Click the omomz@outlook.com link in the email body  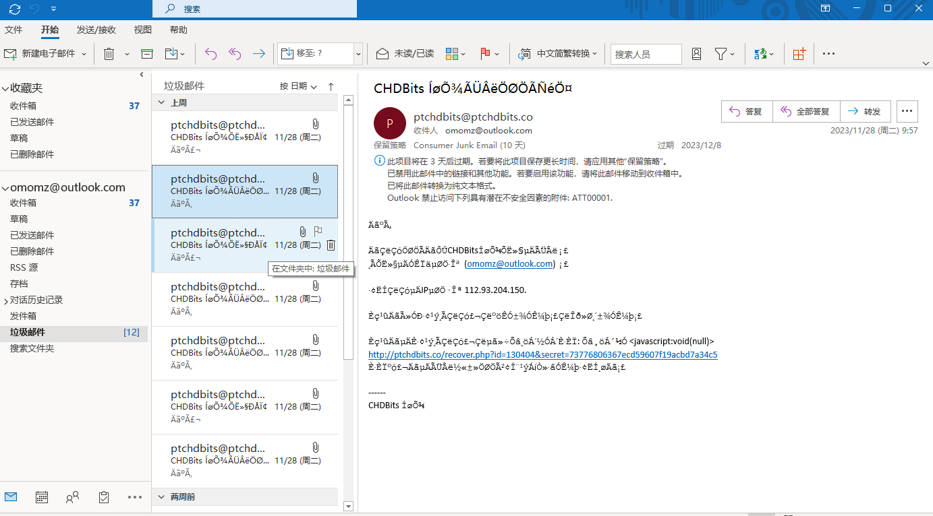510,264
